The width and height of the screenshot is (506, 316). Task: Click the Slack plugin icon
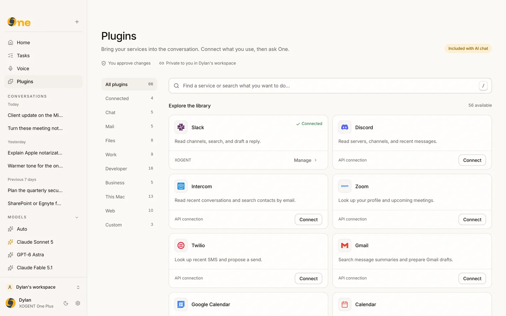click(x=181, y=127)
